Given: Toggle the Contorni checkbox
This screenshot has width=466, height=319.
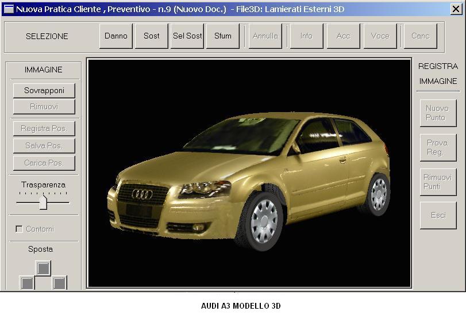Looking at the screenshot, I should pos(20,229).
